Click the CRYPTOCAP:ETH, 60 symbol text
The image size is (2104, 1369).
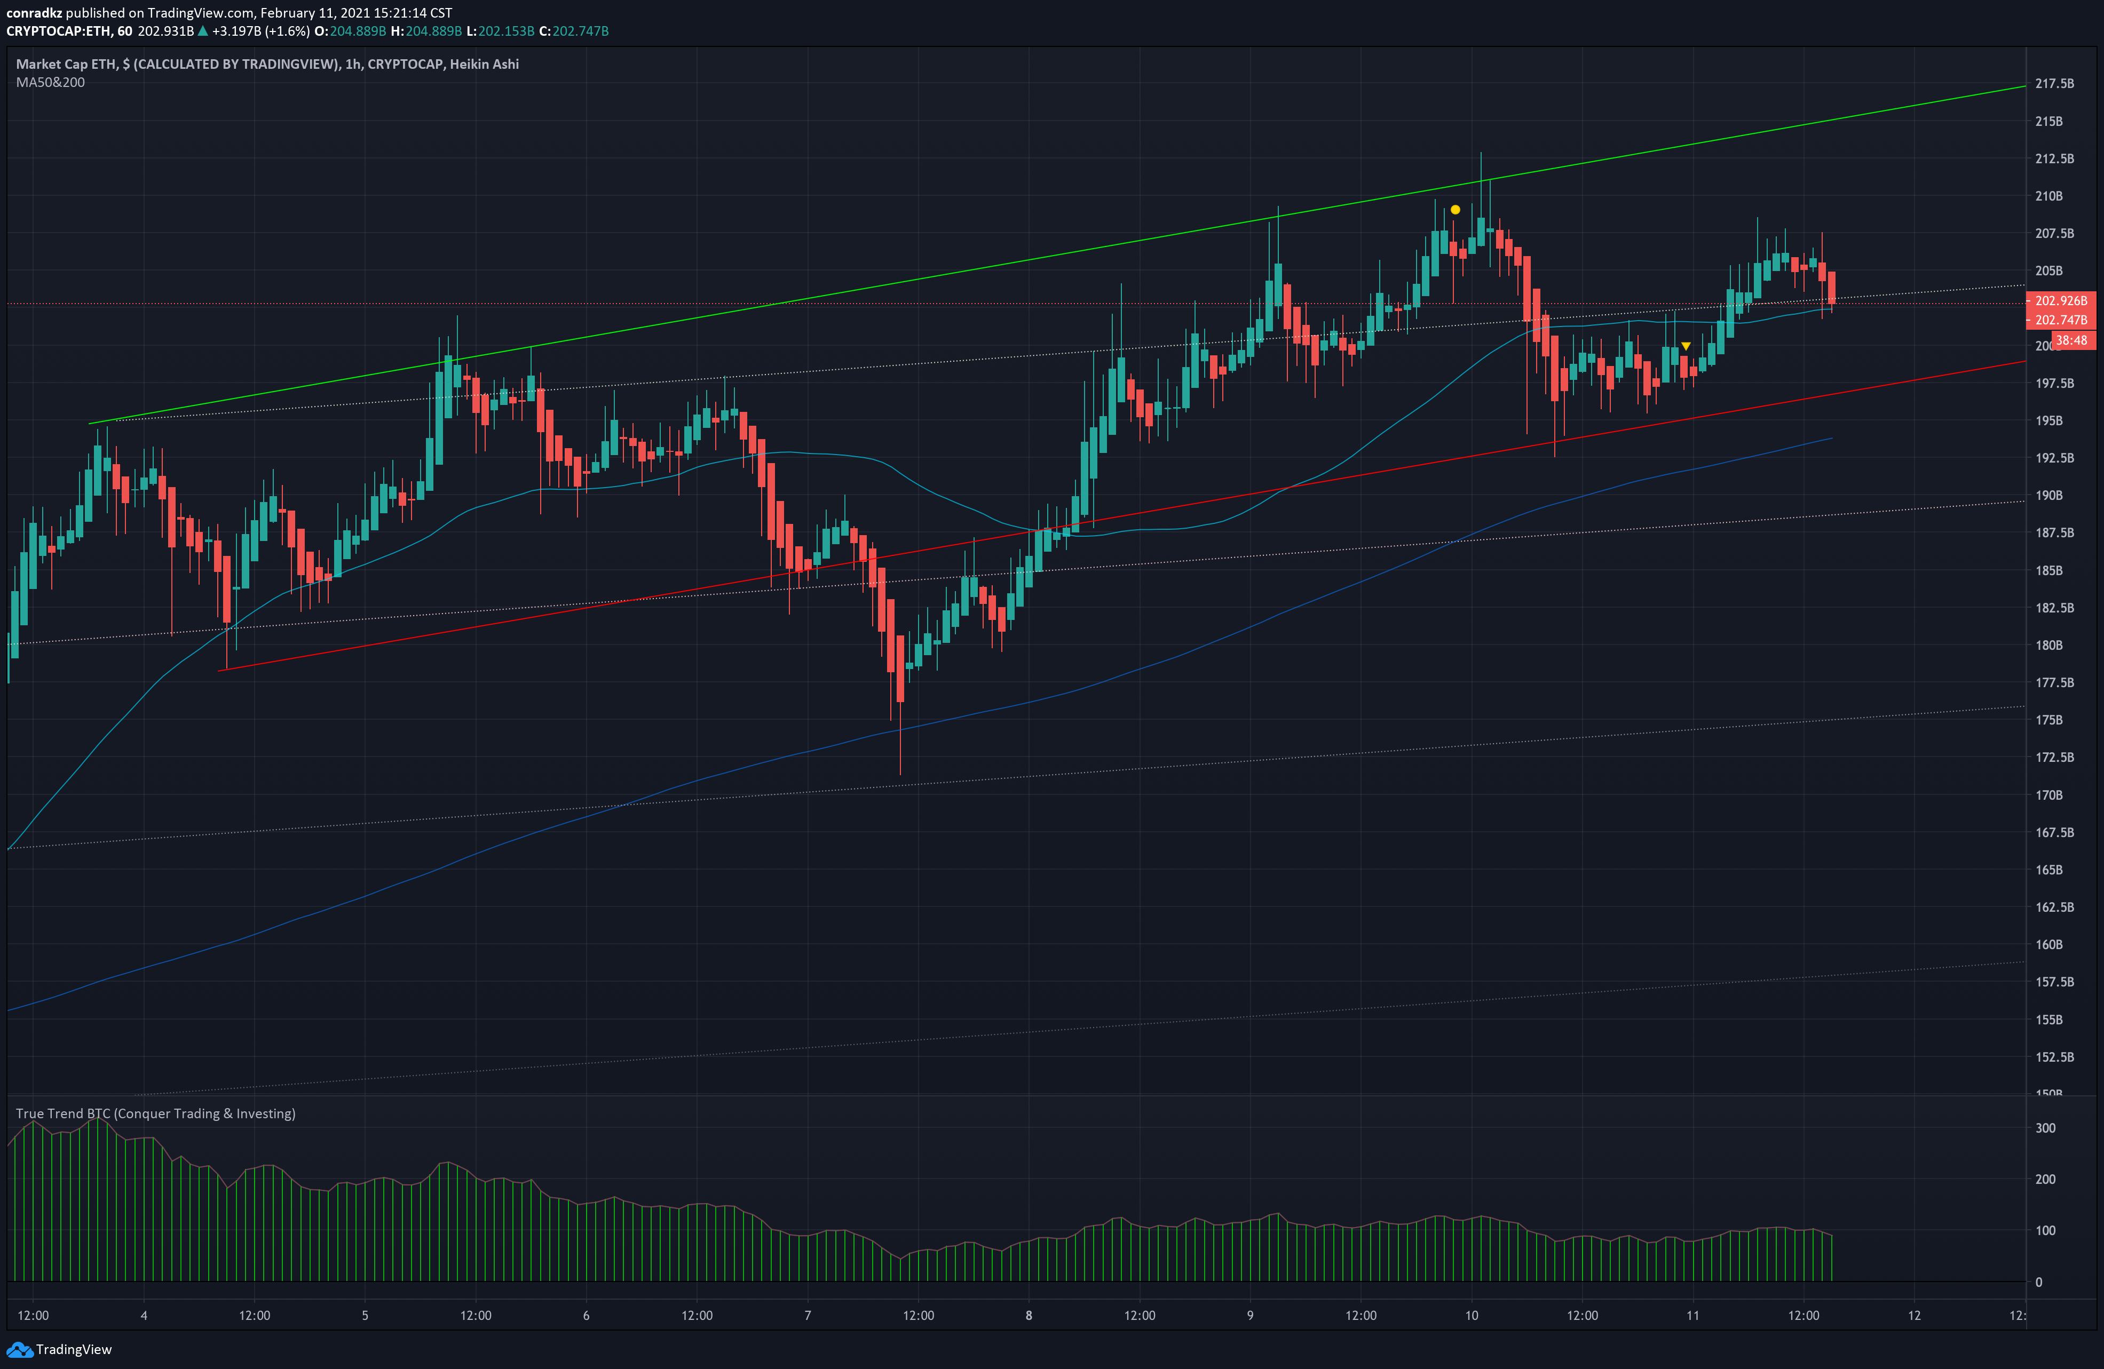(69, 31)
